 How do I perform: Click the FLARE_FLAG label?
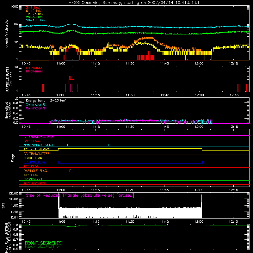click(x=33, y=158)
